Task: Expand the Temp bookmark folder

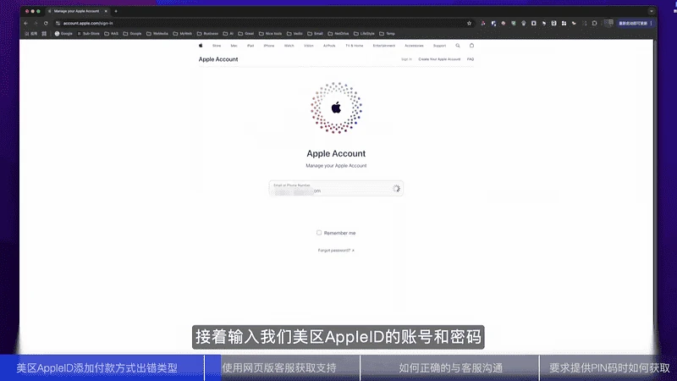Action: click(388, 34)
